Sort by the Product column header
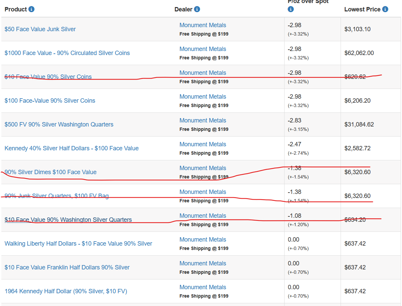The height and width of the screenshot is (306, 402). click(x=16, y=9)
